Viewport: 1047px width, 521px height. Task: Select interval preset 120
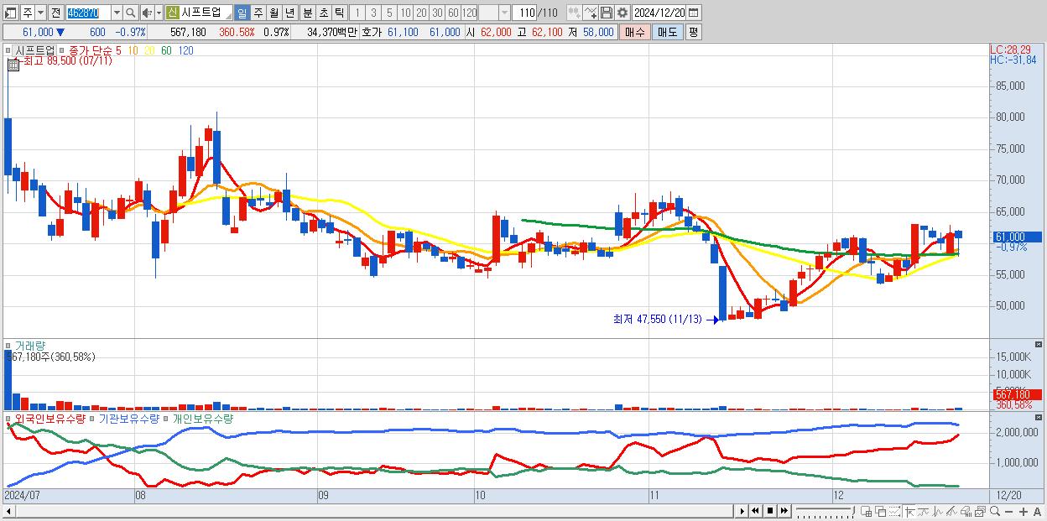coord(469,13)
